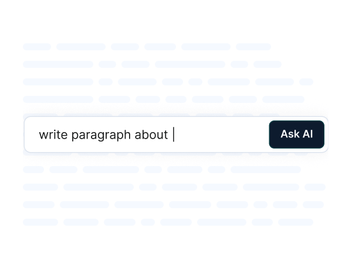
Task: Click last bar of skeleton line above prompt
Action: tap(283, 99)
